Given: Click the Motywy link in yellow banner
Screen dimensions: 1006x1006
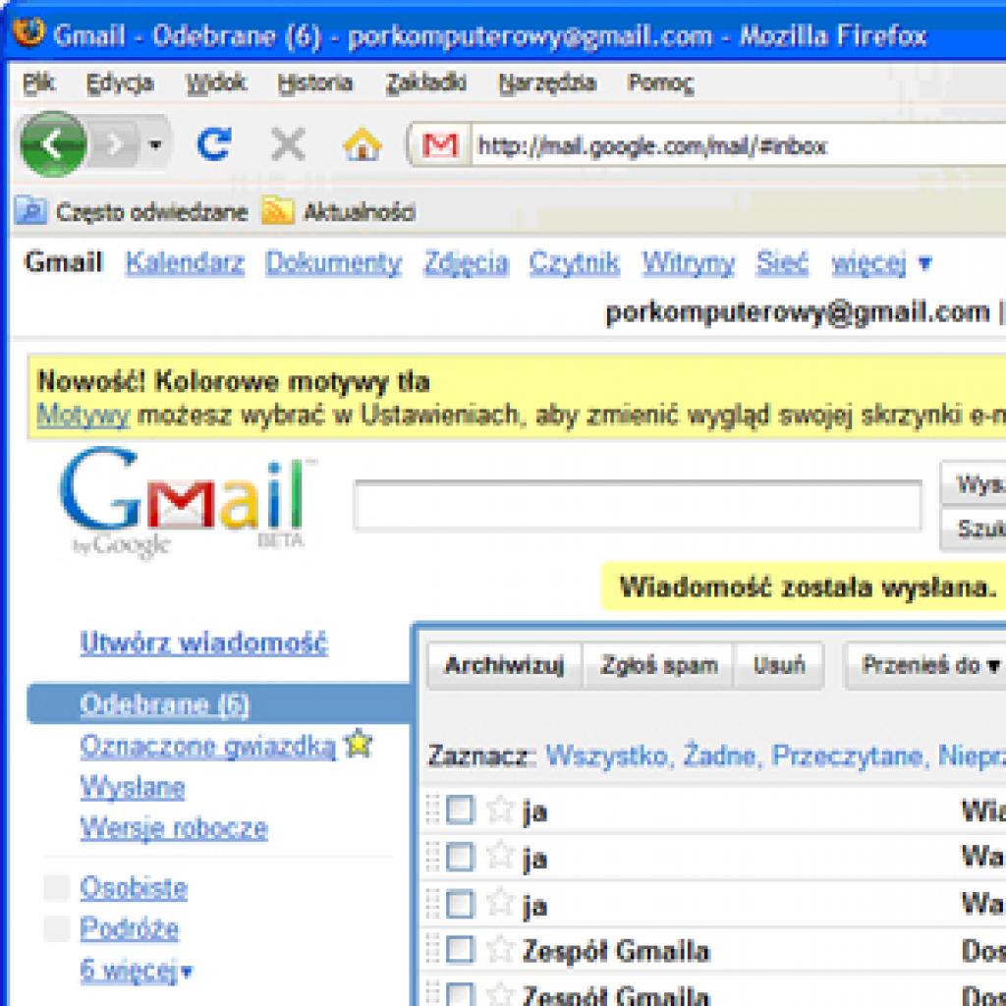Looking at the screenshot, I should click(x=83, y=416).
